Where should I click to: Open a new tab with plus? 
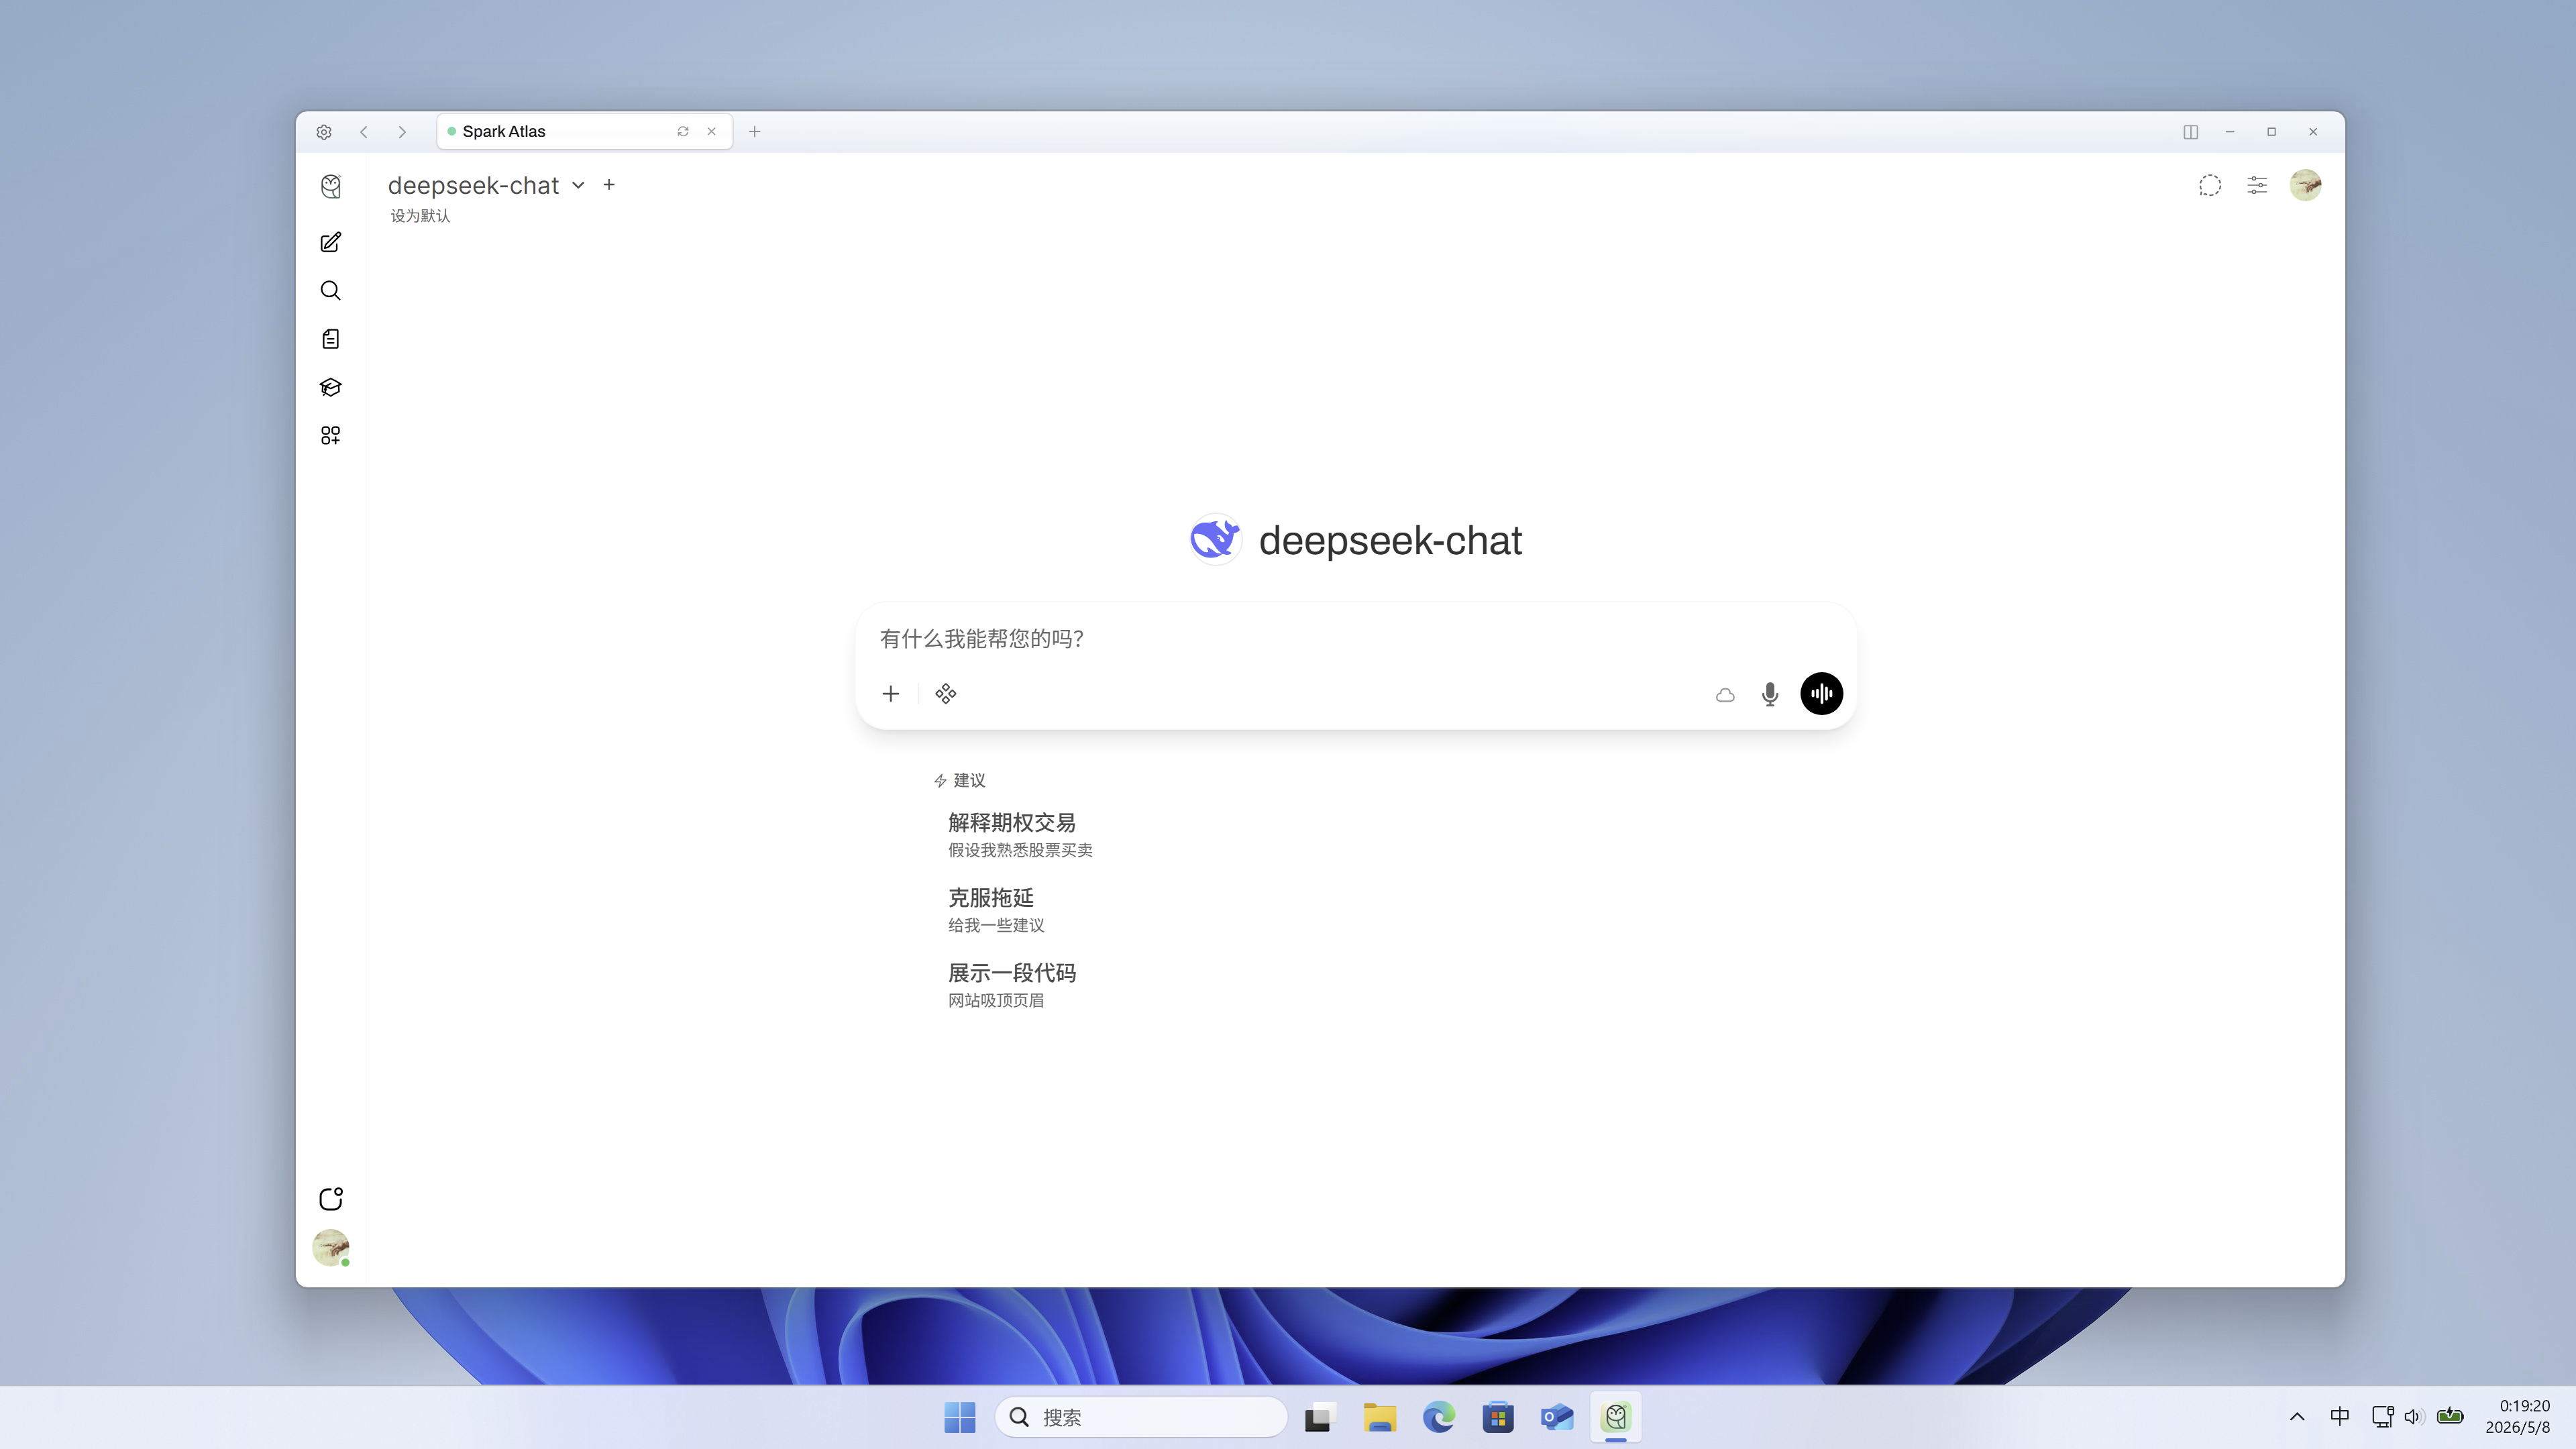click(x=755, y=132)
